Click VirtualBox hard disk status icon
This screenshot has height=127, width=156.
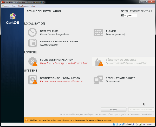point(114,124)
